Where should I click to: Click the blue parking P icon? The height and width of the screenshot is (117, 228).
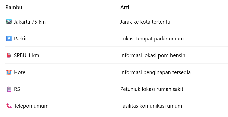tap(9, 39)
